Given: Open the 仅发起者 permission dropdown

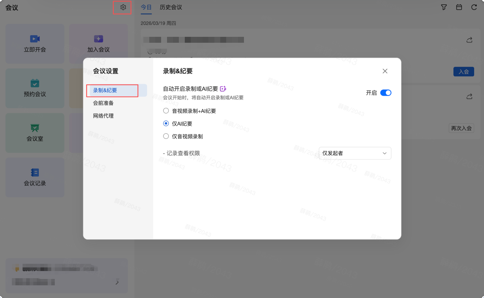Looking at the screenshot, I should click(x=355, y=153).
